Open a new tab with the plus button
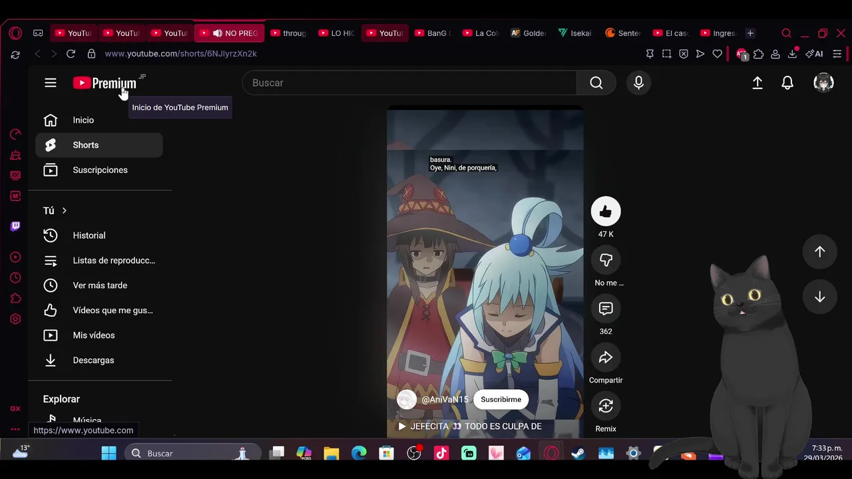This screenshot has width=852, height=479. (x=750, y=33)
